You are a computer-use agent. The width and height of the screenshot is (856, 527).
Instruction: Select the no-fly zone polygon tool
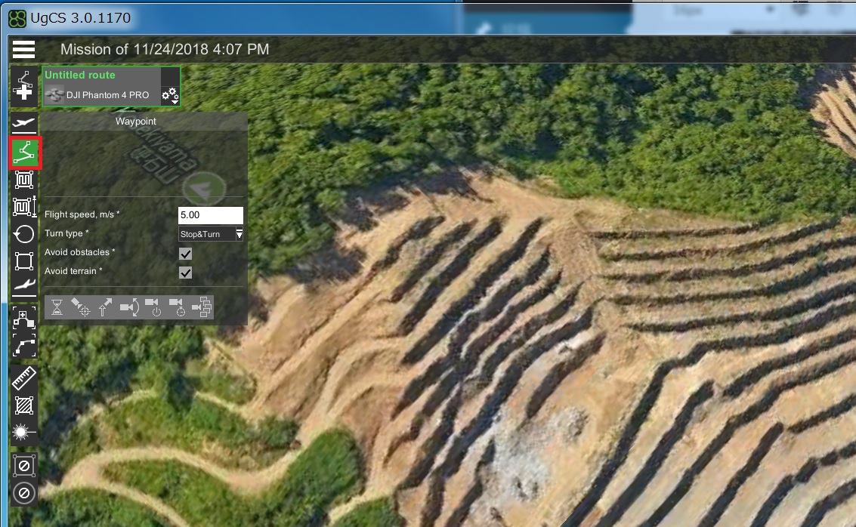24,465
